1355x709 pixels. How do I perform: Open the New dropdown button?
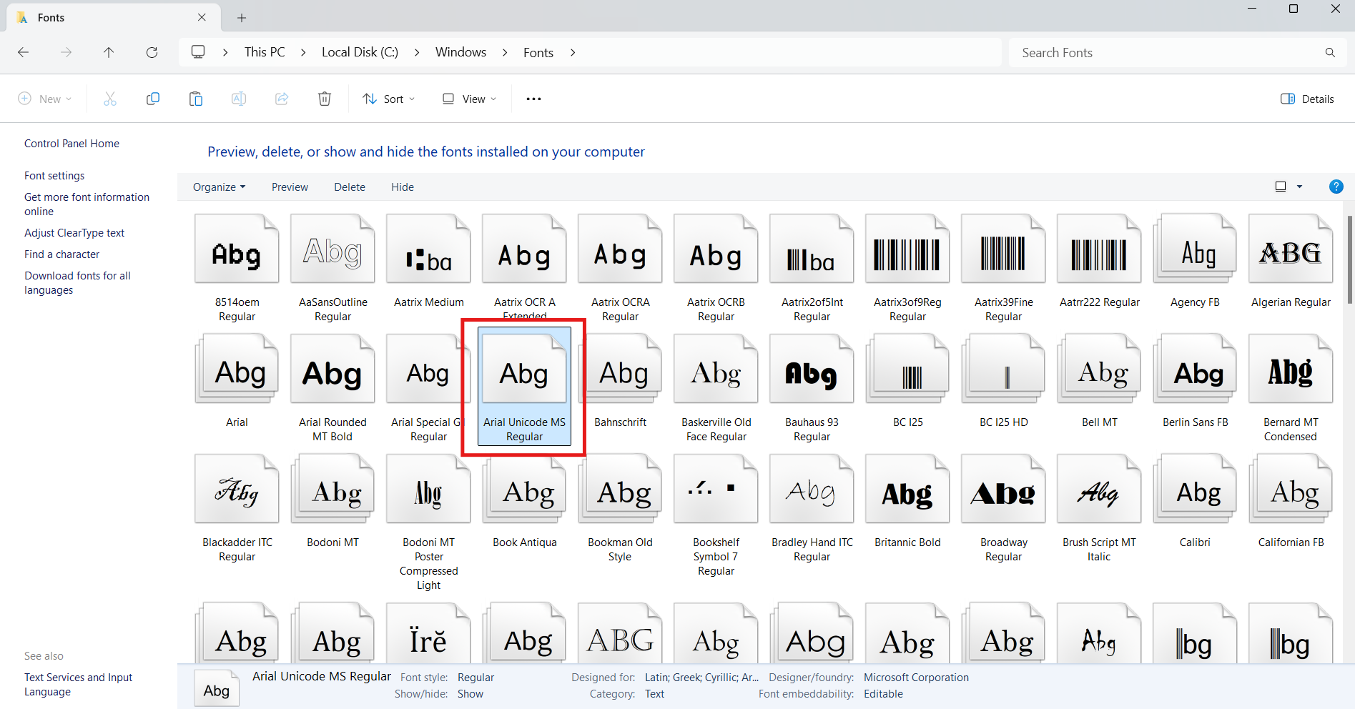[x=44, y=99]
